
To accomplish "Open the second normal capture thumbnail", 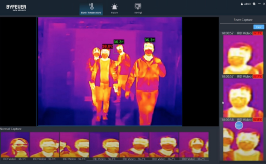I will click(x=44, y=145).
